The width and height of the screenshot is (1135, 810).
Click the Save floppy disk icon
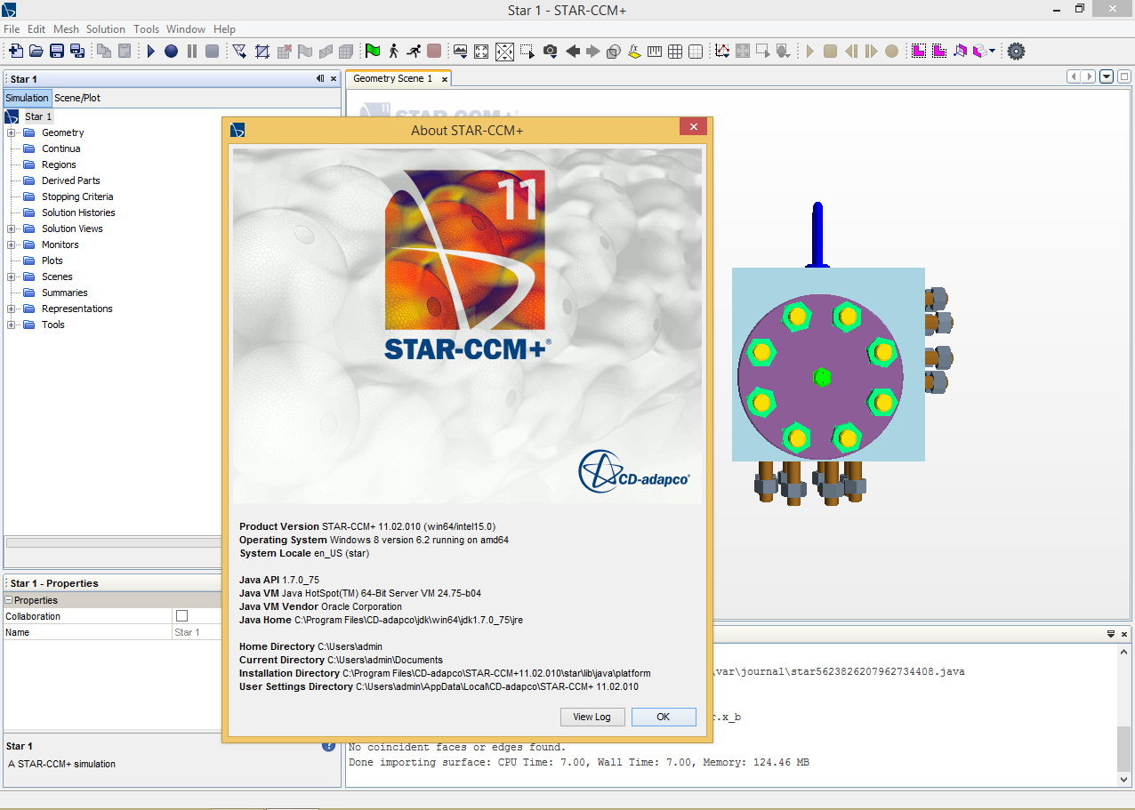[x=57, y=52]
